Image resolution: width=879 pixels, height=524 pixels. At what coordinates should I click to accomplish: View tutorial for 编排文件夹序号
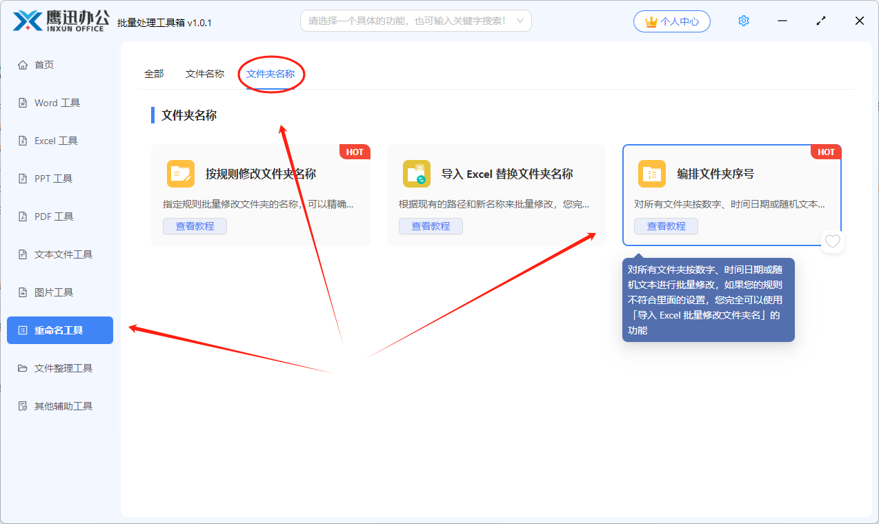pos(666,226)
